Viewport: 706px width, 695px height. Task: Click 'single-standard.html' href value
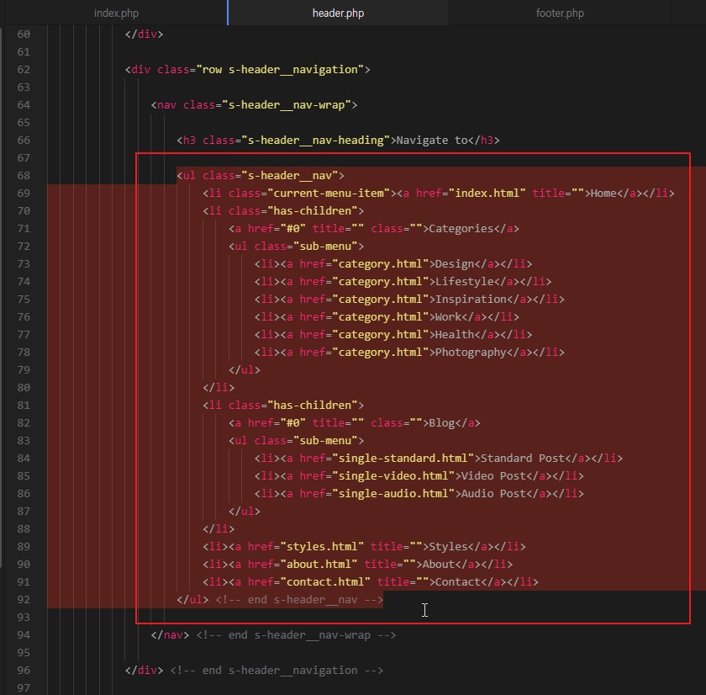tap(403, 459)
